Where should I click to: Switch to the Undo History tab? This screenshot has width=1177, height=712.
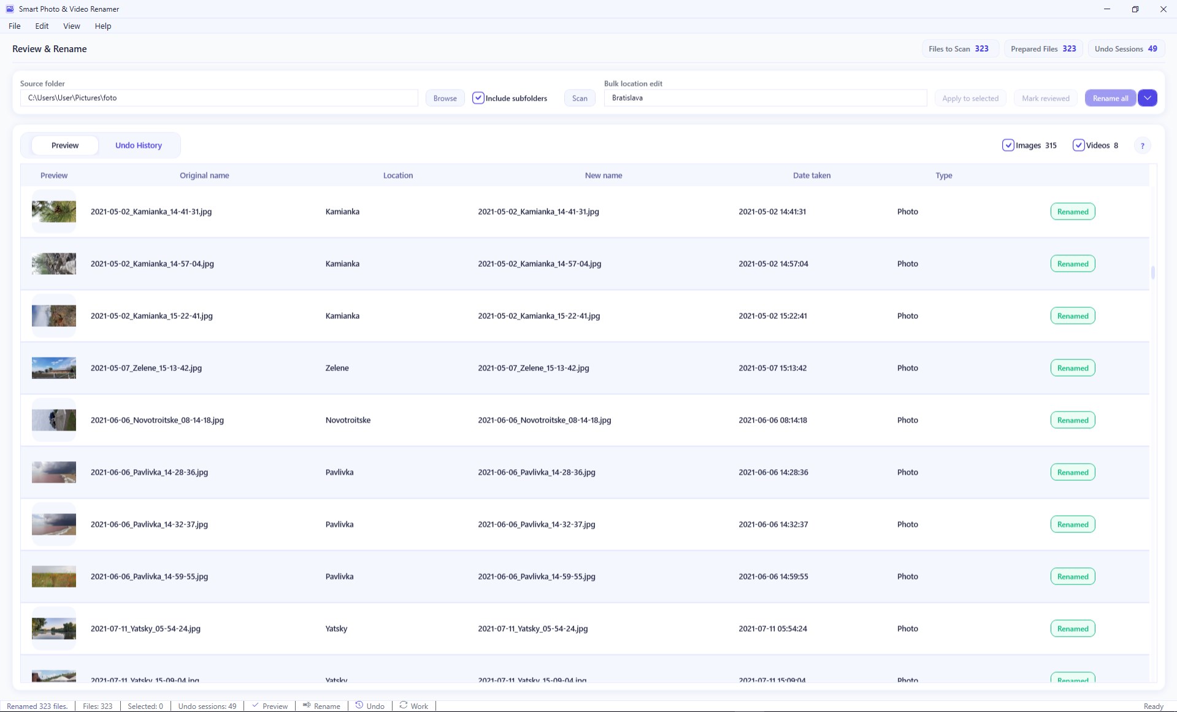[139, 145]
